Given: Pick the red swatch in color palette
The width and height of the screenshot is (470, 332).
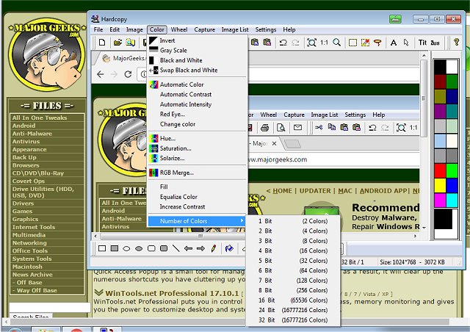Looking at the screenshot, I should (x=438, y=170).
